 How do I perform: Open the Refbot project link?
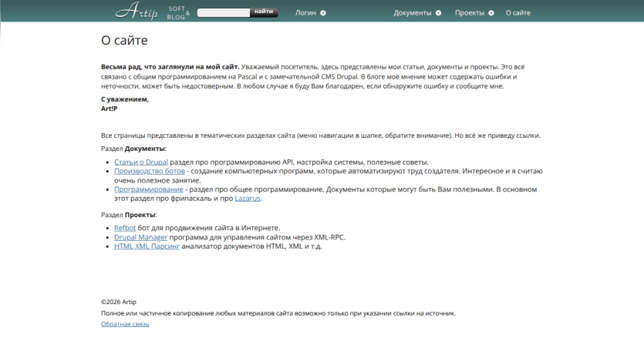pos(125,228)
